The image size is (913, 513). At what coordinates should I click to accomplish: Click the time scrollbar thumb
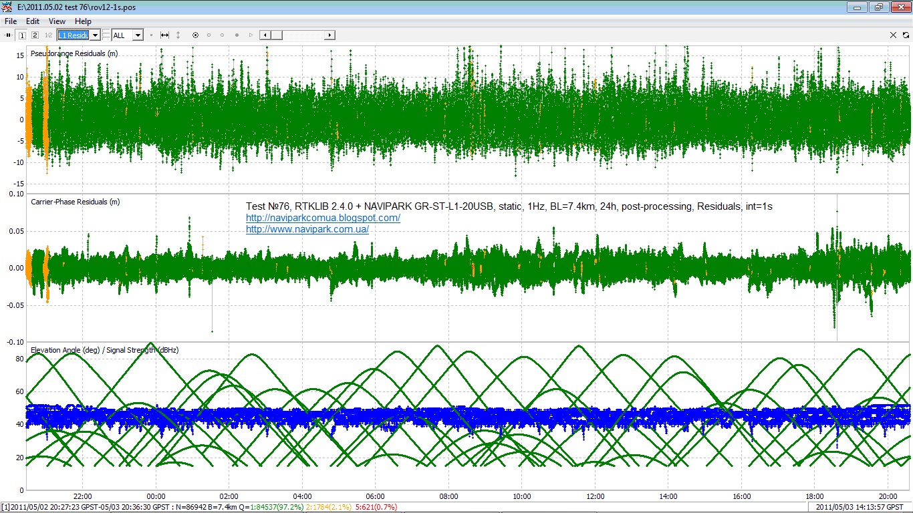click(x=275, y=35)
